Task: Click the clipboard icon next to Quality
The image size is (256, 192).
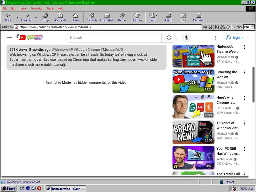Action: coord(228,27)
